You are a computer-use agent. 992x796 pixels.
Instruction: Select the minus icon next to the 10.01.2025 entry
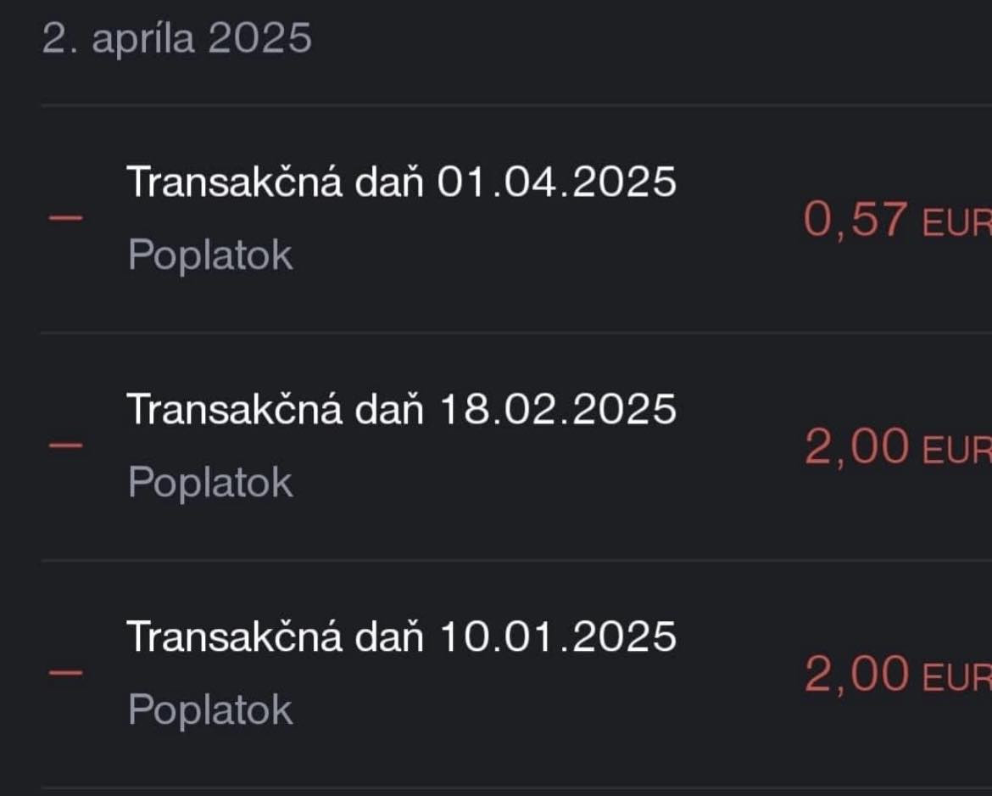pos(65,672)
